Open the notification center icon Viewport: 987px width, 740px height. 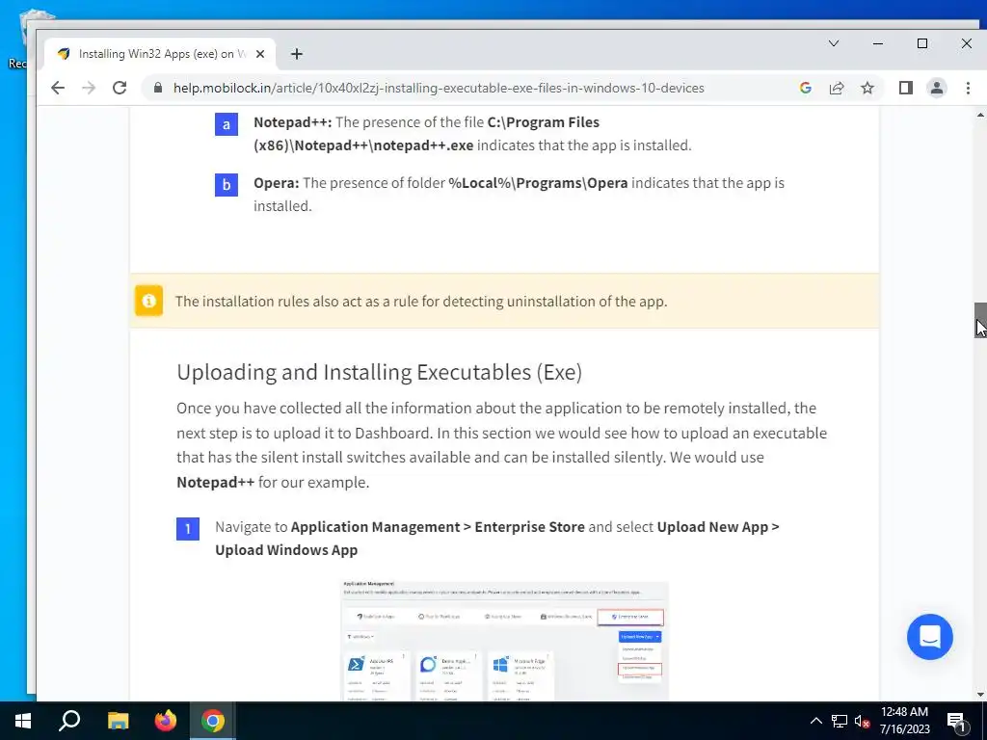point(957,723)
